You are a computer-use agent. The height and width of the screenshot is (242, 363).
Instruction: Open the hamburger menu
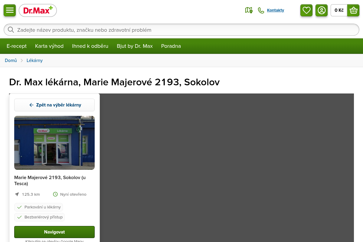pos(10,10)
